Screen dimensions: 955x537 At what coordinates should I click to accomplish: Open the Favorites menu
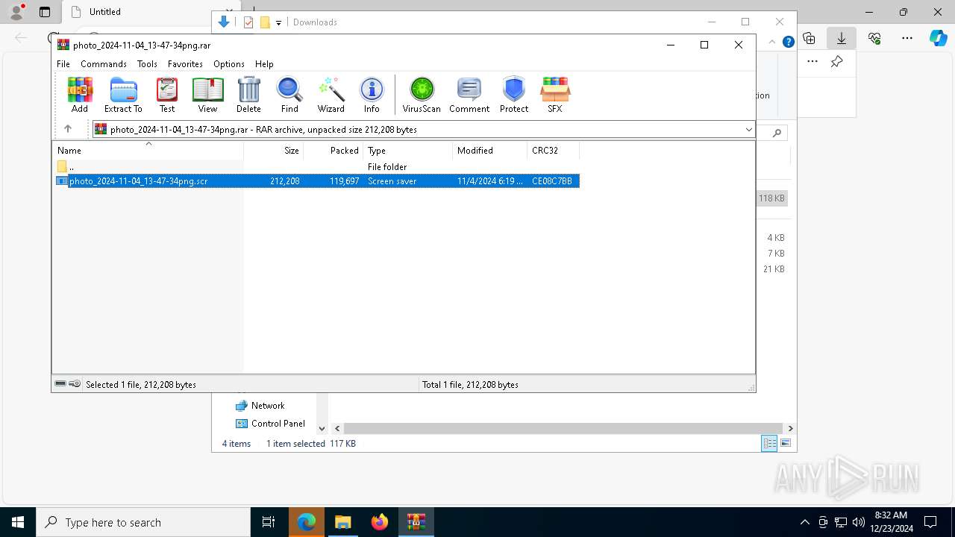(x=185, y=64)
